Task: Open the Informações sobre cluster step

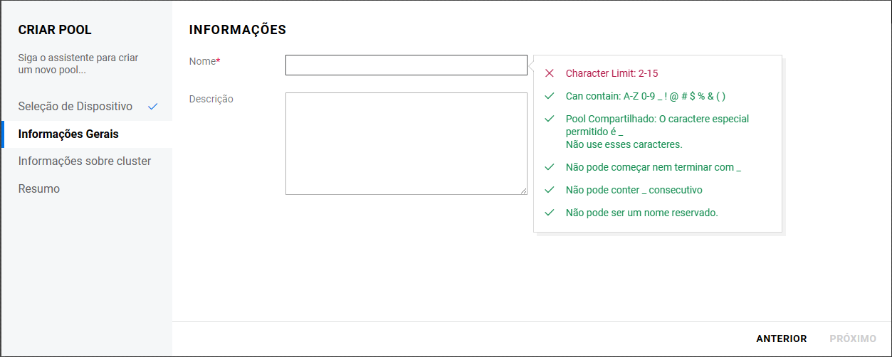Action: (x=85, y=161)
